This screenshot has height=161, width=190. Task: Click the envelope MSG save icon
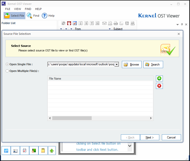[104, 23]
